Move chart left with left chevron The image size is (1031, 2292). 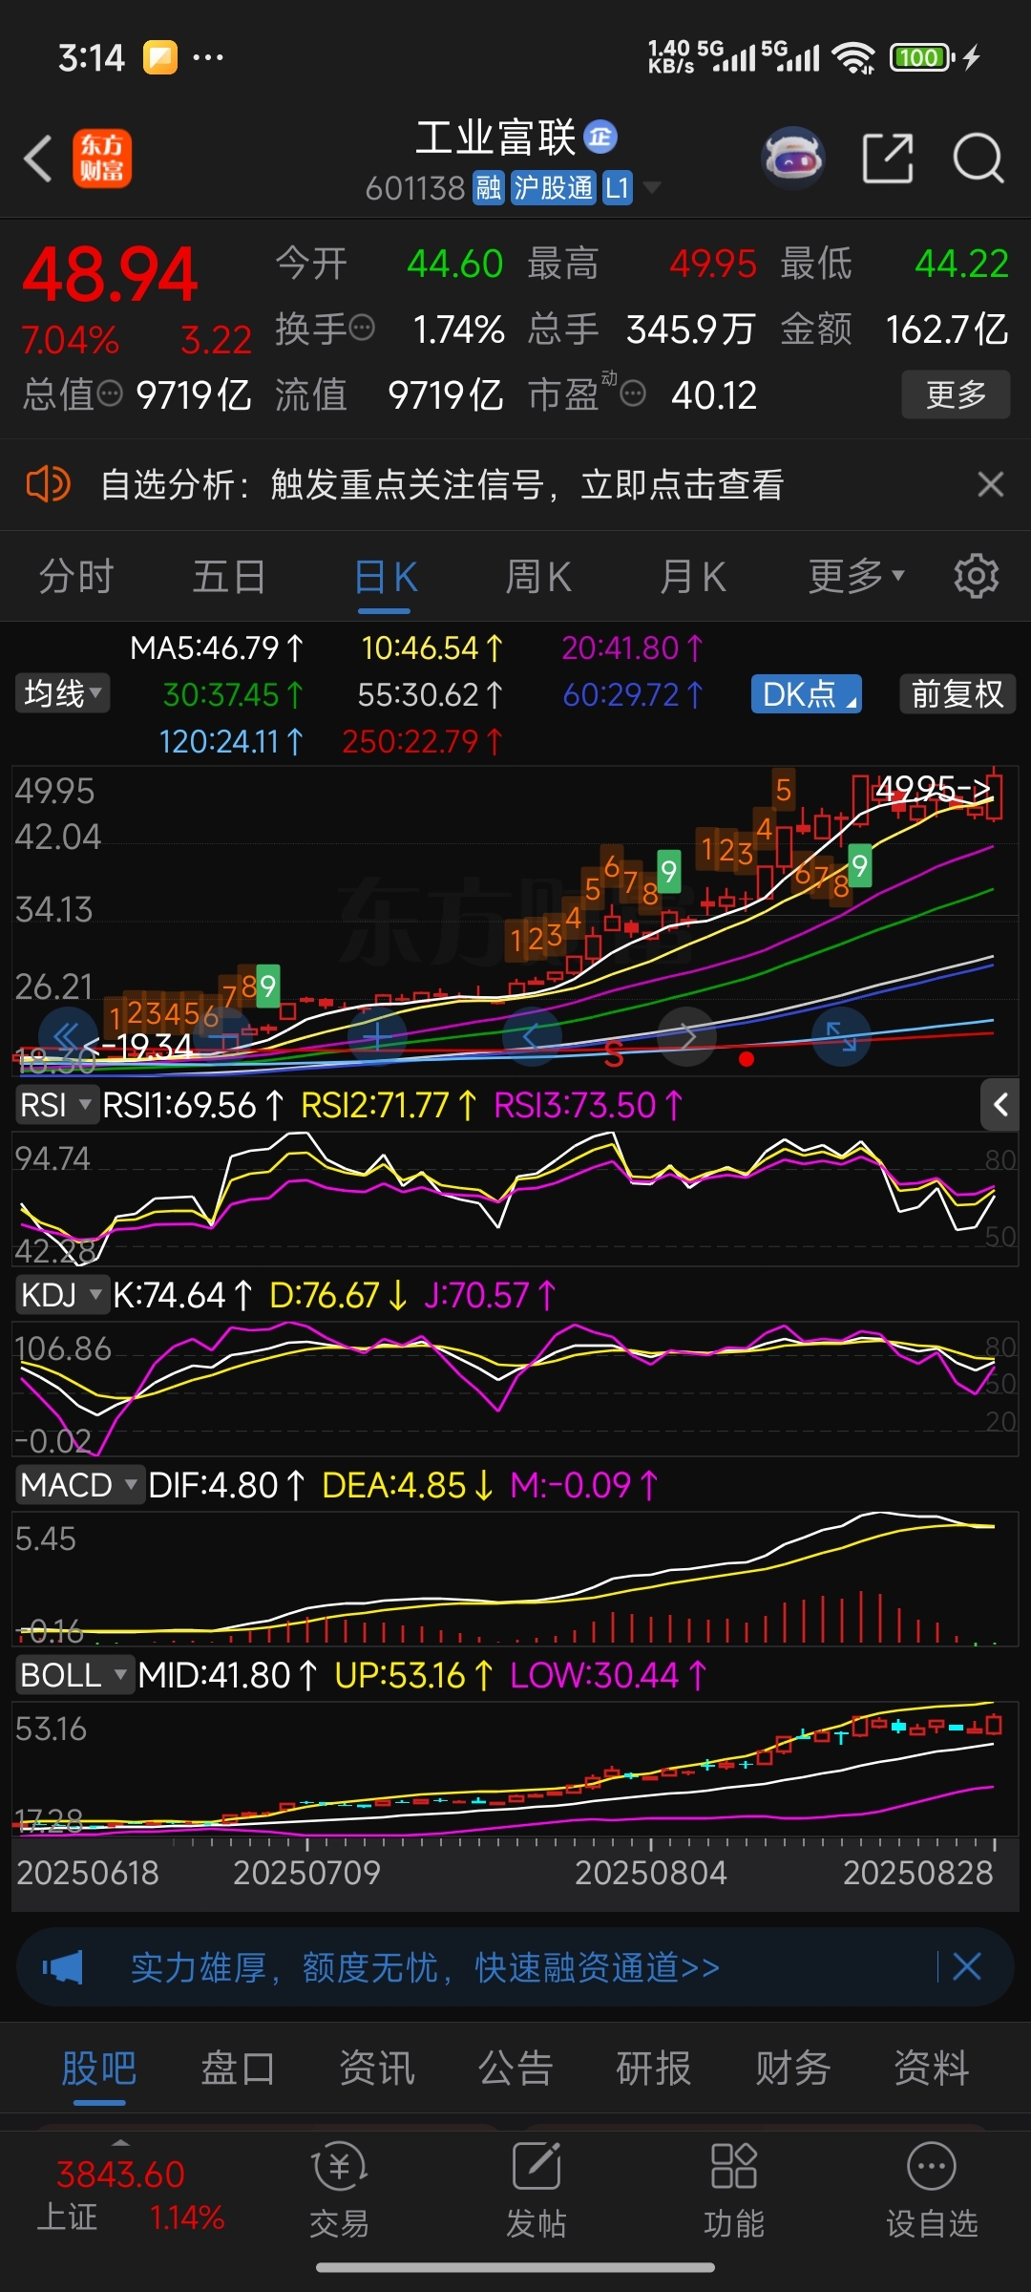[533, 1036]
